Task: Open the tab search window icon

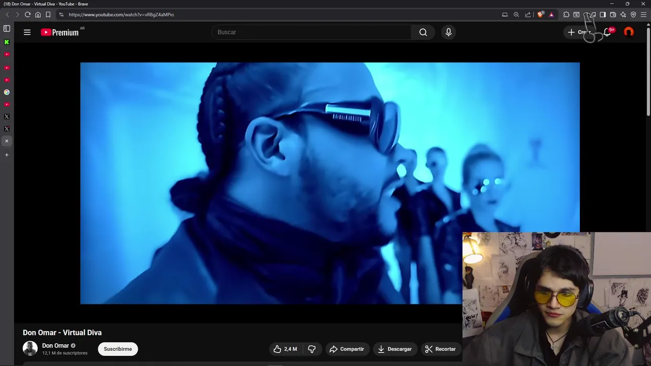Action: coord(576,15)
